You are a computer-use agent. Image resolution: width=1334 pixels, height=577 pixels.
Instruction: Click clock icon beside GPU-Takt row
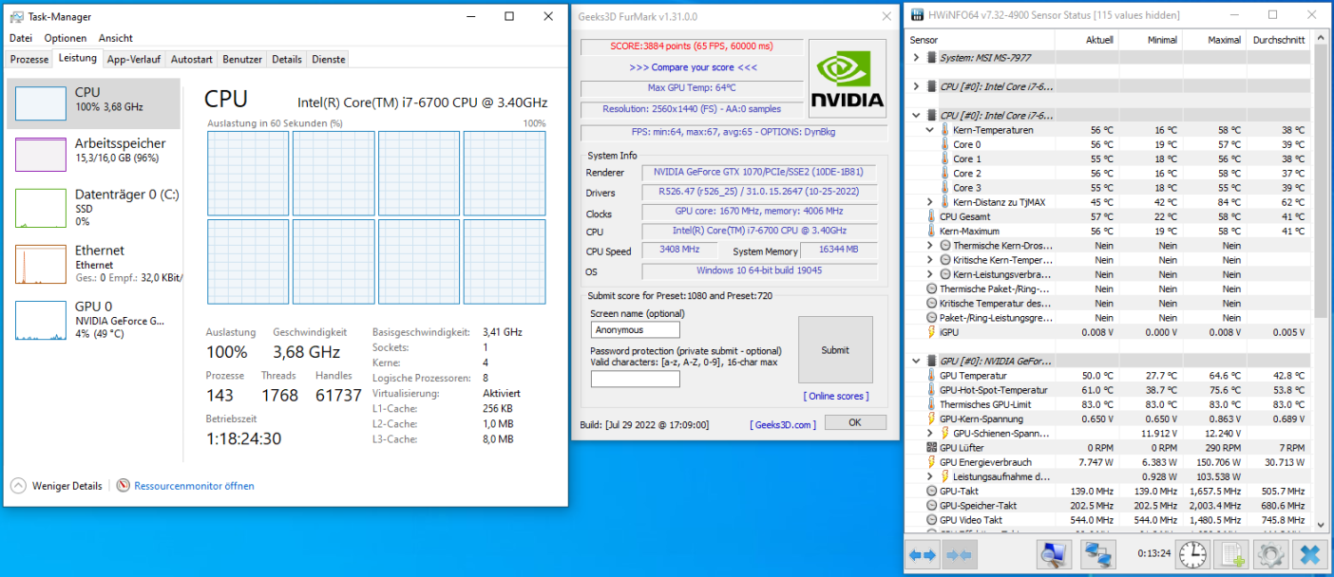point(932,491)
